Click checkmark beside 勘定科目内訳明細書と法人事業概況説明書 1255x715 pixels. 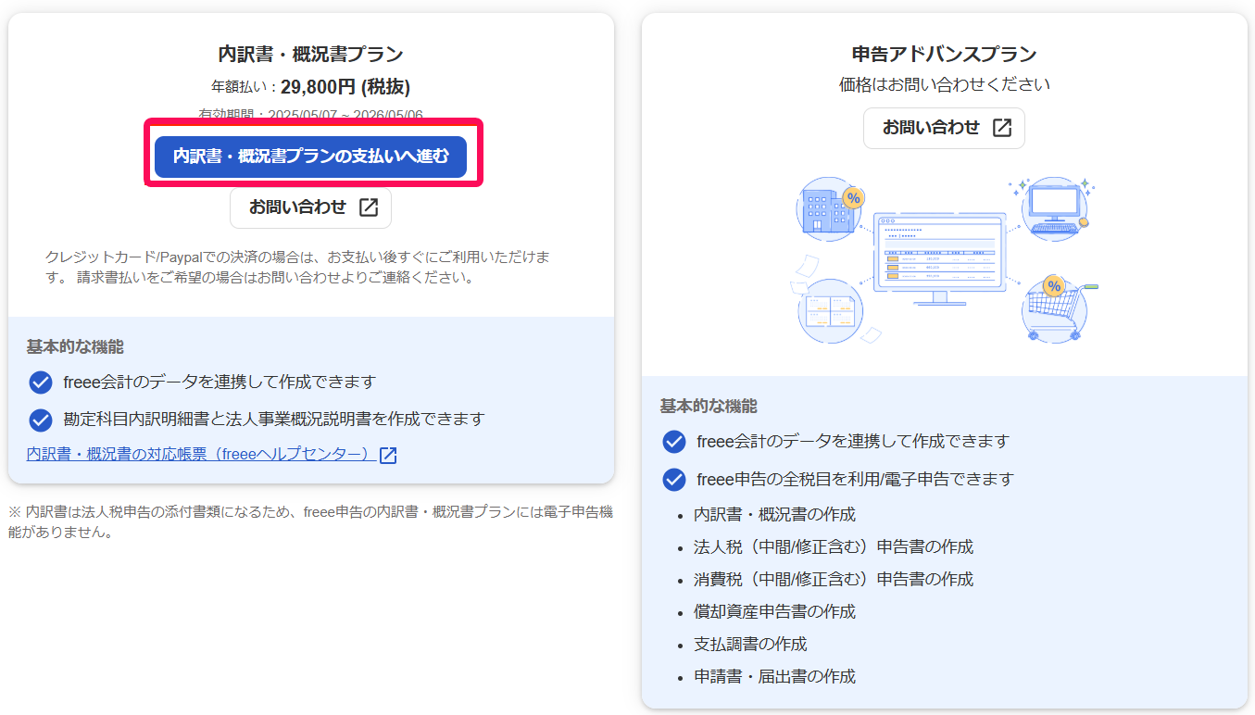click(x=40, y=420)
